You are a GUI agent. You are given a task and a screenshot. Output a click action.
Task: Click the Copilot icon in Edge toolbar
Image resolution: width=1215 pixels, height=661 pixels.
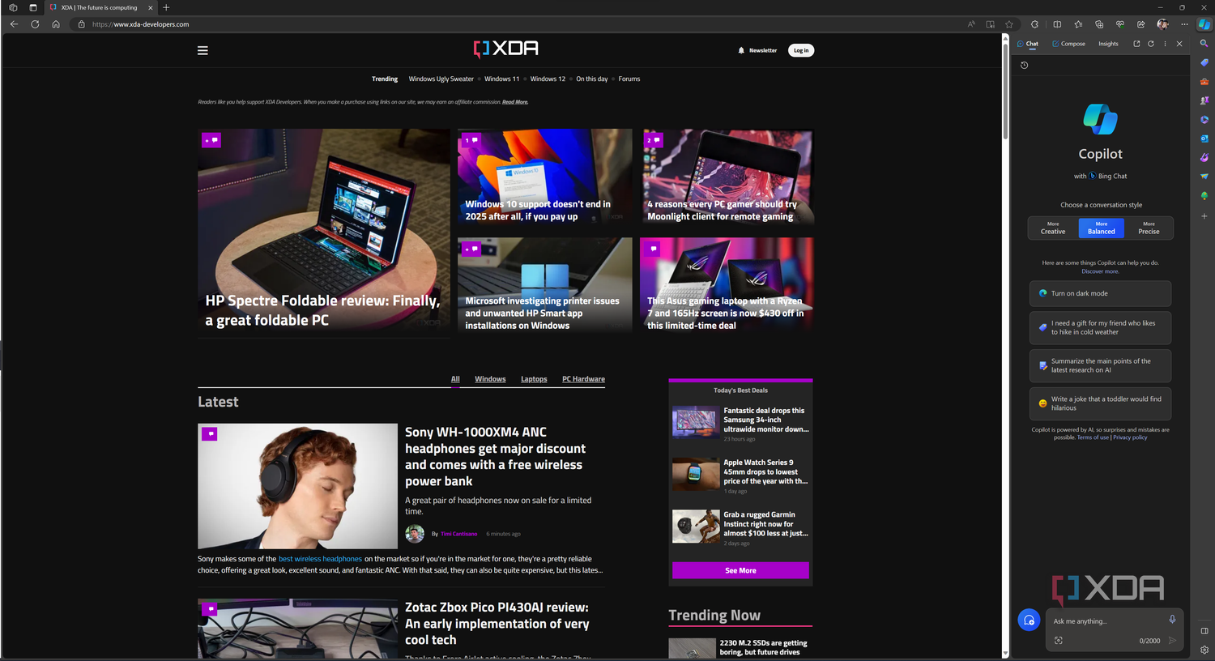1204,24
